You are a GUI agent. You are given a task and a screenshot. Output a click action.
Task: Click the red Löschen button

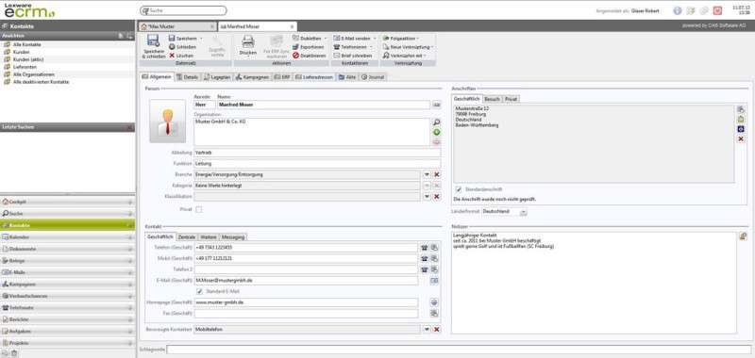tap(181, 56)
